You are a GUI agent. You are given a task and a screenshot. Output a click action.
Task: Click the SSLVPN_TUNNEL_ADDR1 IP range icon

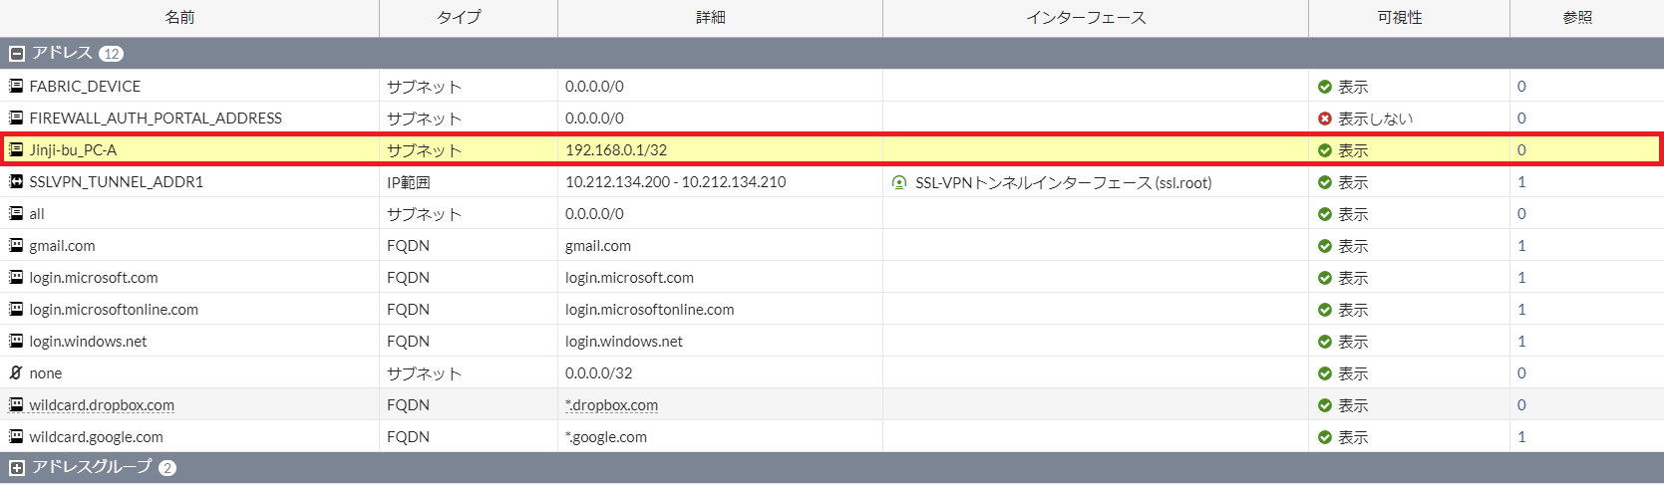[16, 181]
